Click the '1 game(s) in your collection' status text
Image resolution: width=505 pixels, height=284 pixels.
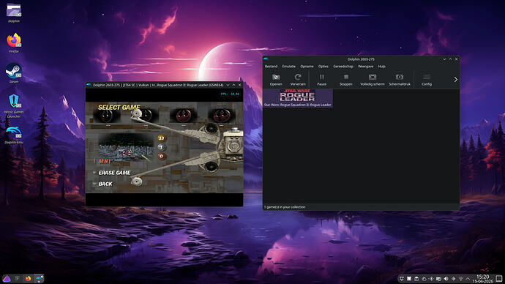tap(285, 207)
